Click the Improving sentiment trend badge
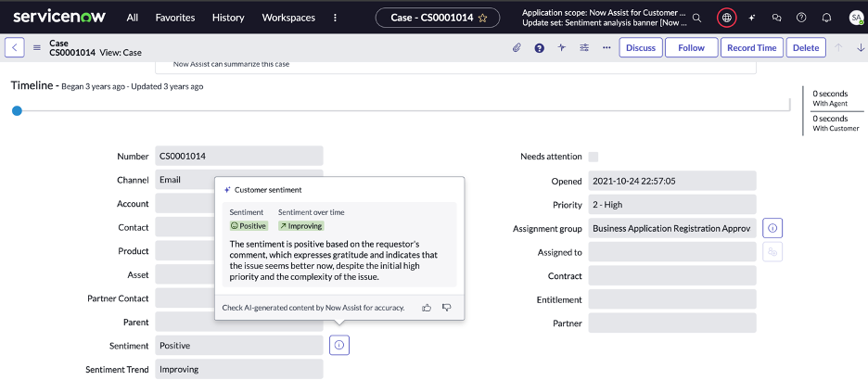868x380 pixels. pyautogui.click(x=300, y=225)
